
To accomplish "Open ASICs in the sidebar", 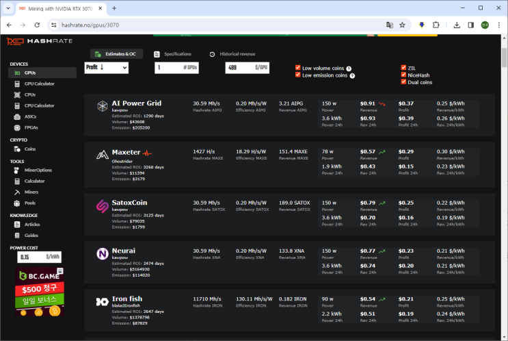I will tap(30, 117).
